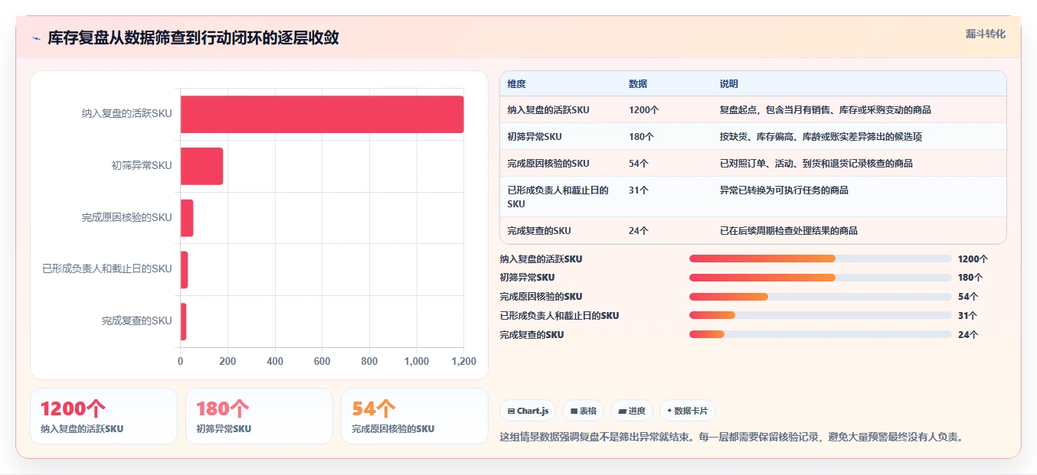1037x475 pixels.
Task: Click the footer note starting 这组情景数据强调
Action: tap(731, 437)
